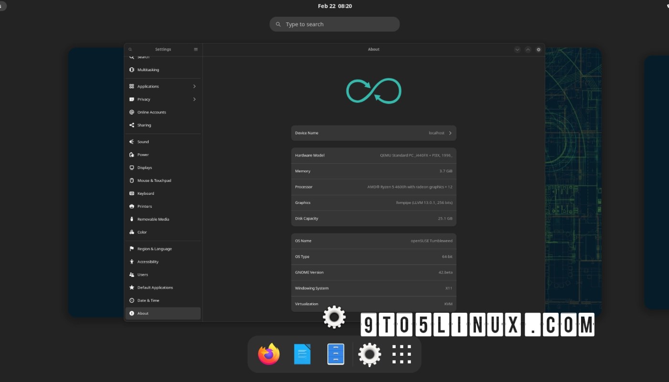This screenshot has width=669, height=382.
Task: Click the Settings window preview title About
Action: click(374, 49)
